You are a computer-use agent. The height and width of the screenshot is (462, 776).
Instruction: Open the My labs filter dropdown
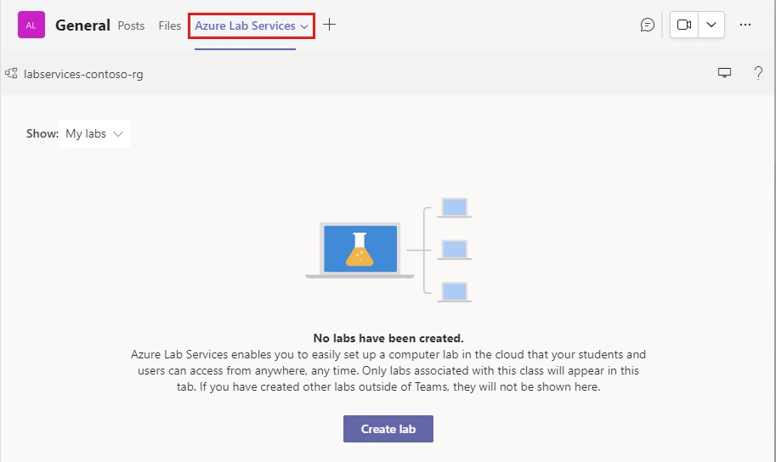pos(94,134)
